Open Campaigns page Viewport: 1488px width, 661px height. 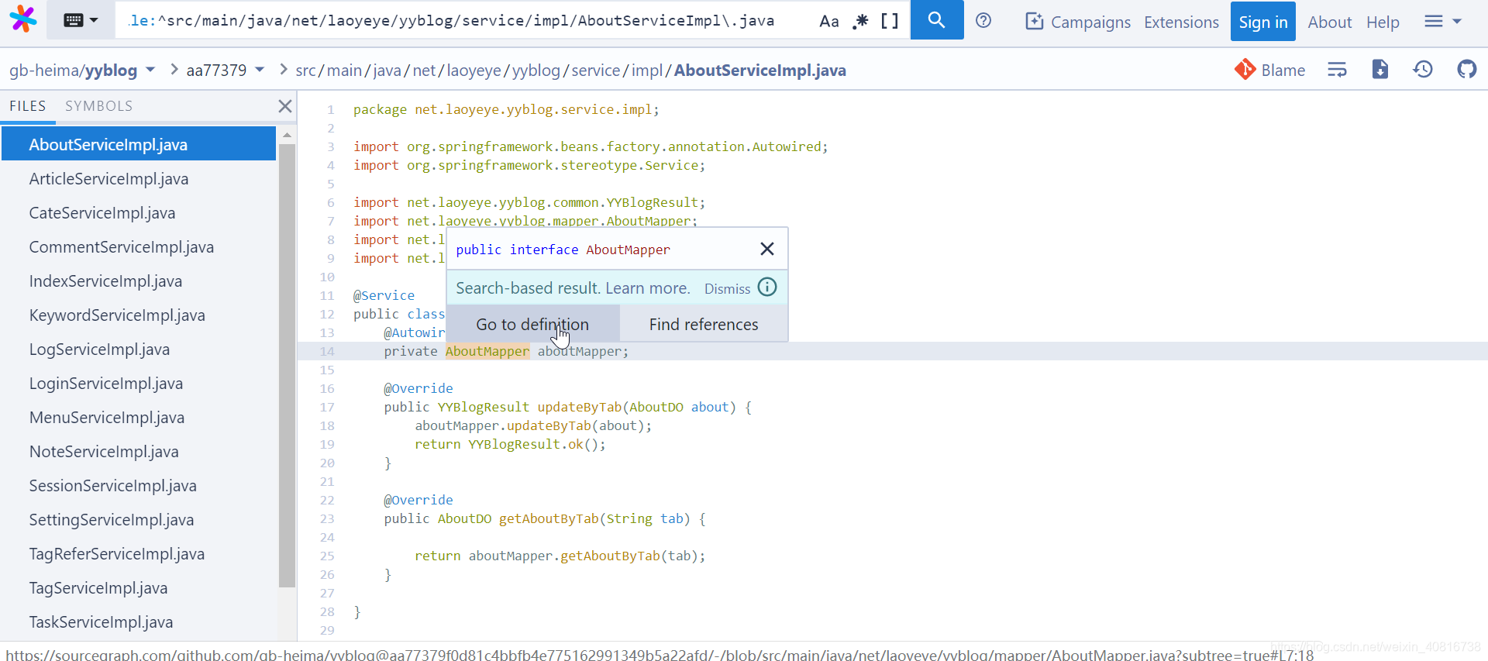1078,22
